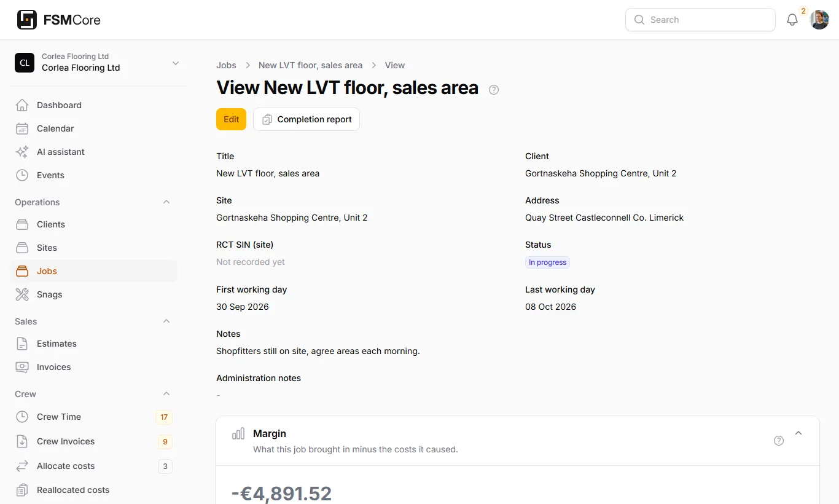Click the Crew Invoices download icon
This screenshot has width=839, height=504.
pyautogui.click(x=22, y=441)
